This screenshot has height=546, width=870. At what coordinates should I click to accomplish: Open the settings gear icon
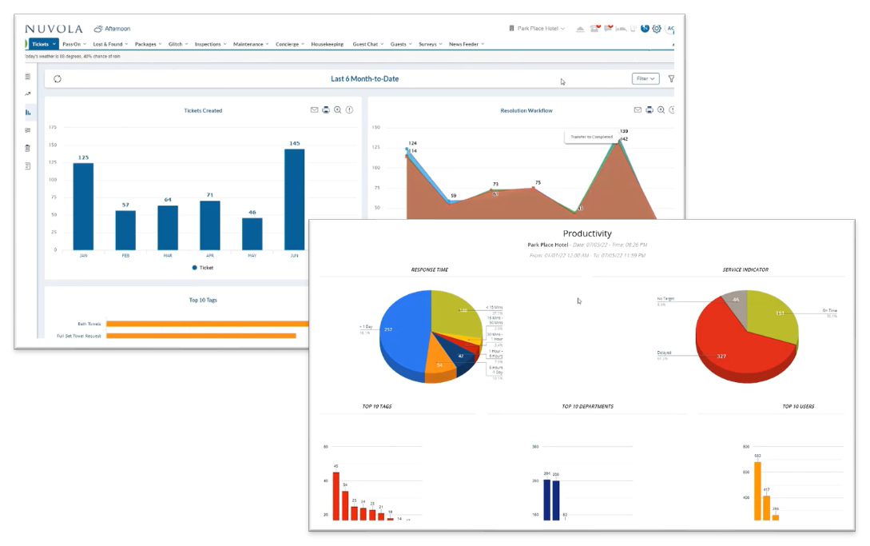coord(657,28)
